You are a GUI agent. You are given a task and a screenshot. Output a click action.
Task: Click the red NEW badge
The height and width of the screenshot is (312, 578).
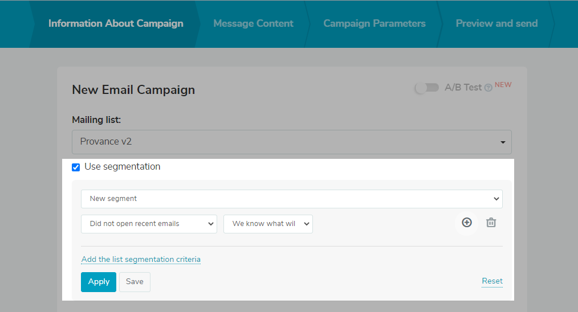[x=503, y=85]
